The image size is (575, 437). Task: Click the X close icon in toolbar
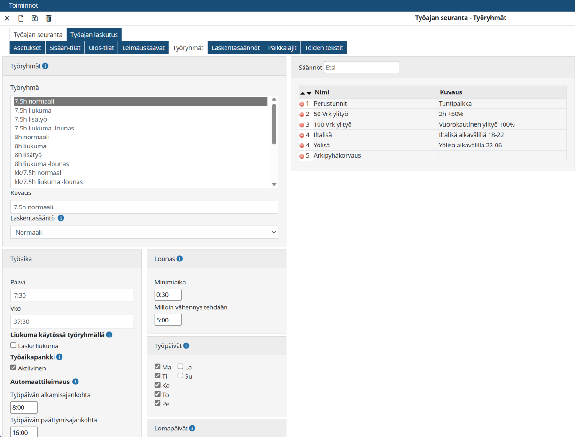[x=7, y=18]
